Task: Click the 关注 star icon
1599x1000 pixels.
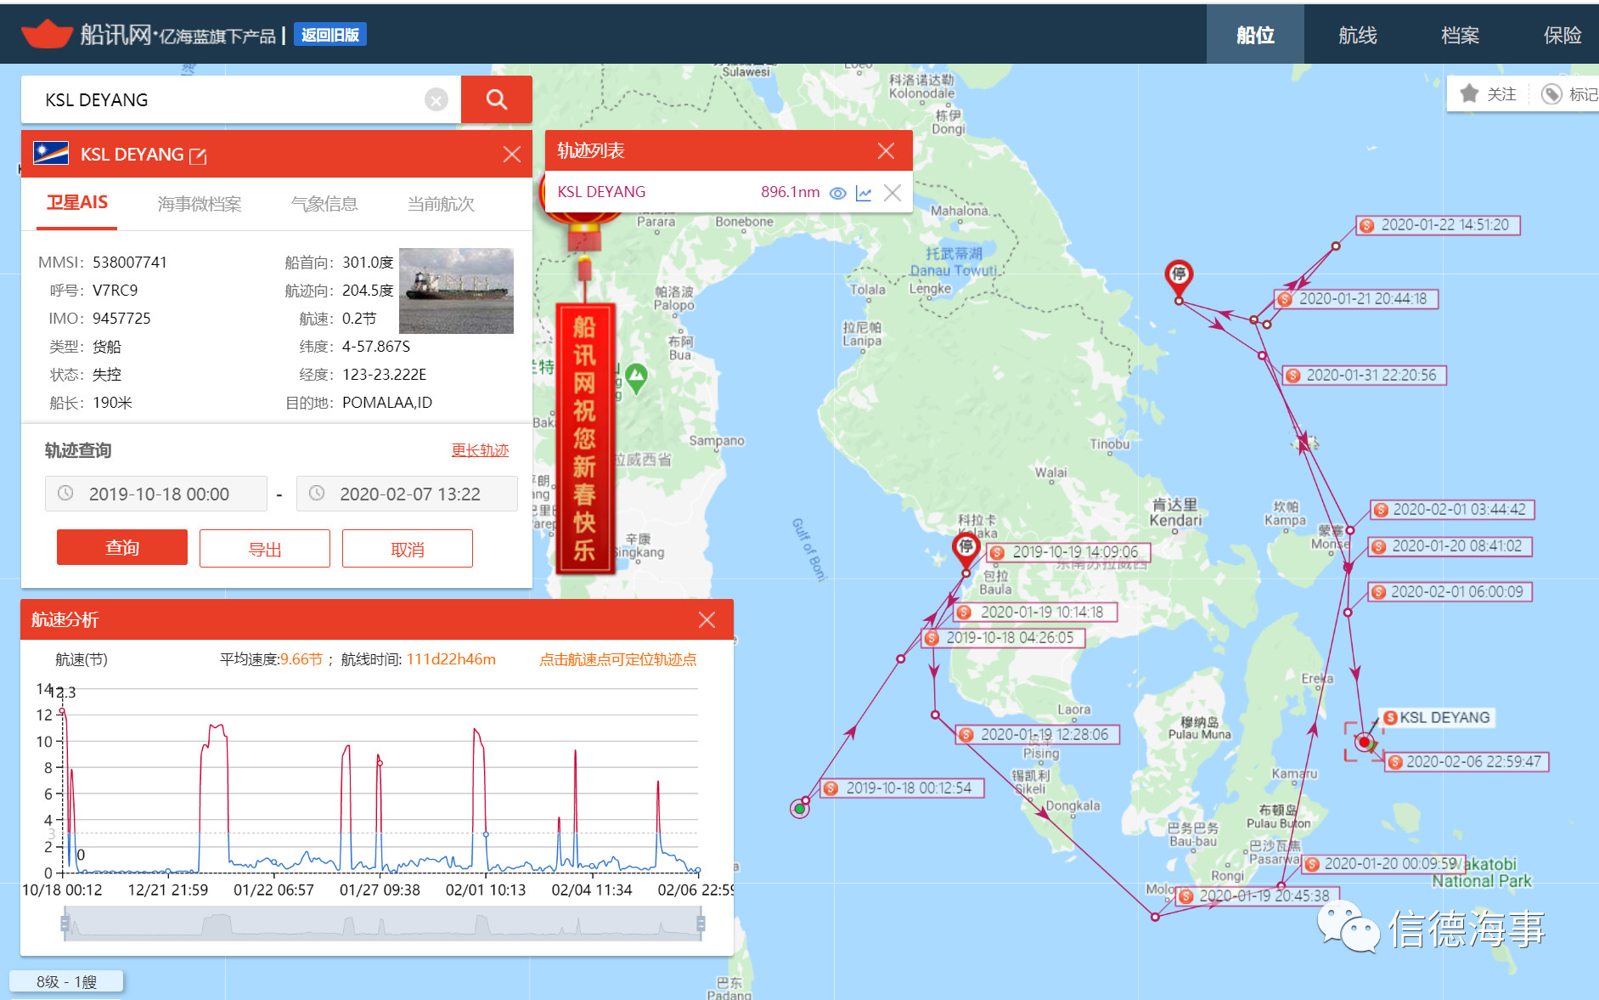Action: [1469, 93]
